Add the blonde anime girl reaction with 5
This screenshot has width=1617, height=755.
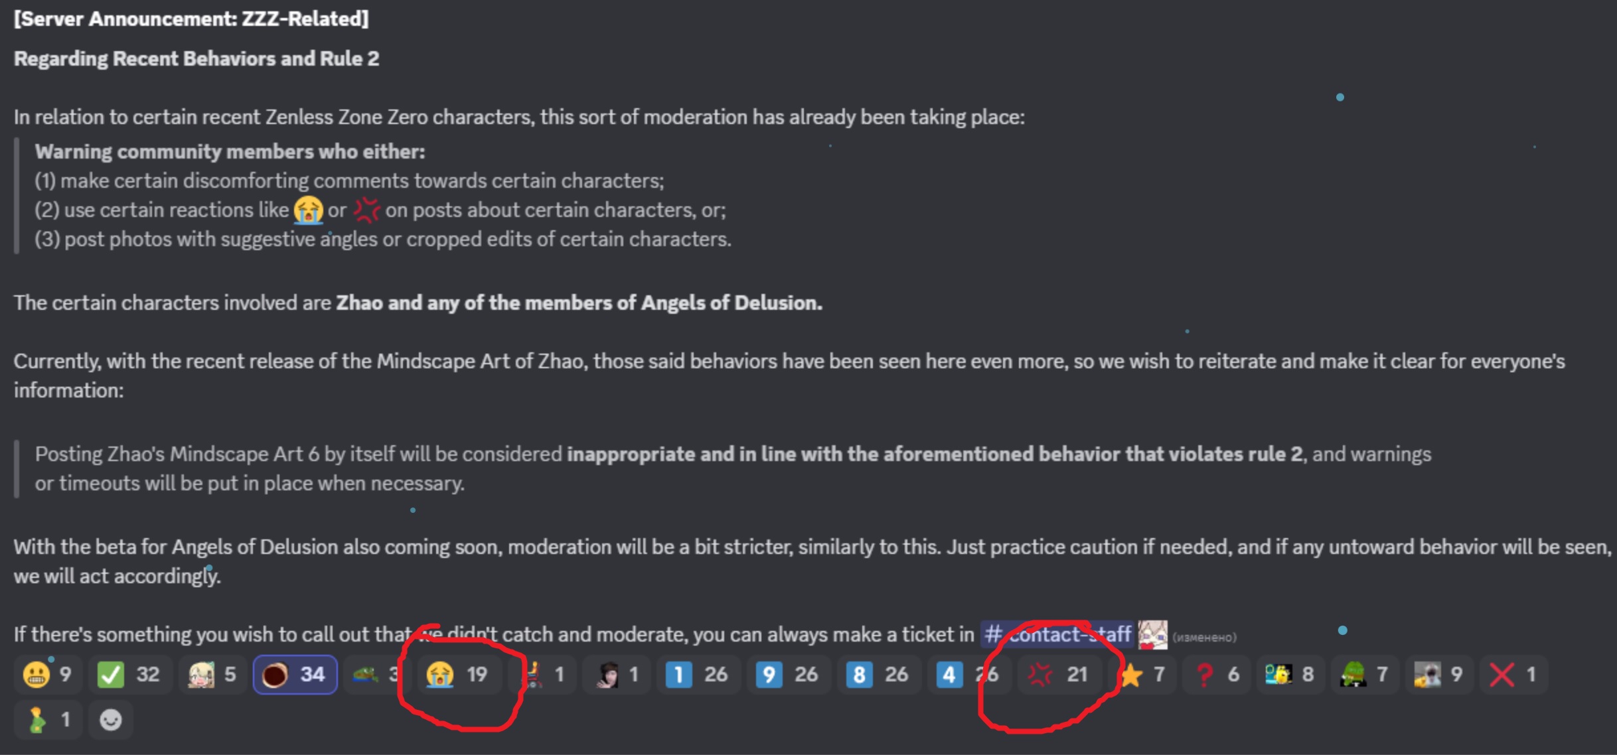[212, 675]
